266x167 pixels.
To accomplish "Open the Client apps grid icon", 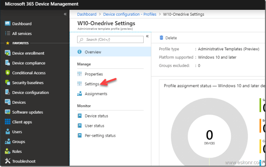I will (7, 121).
